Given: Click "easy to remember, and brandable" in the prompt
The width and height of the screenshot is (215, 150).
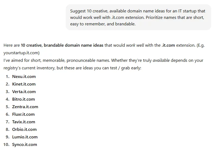Looking at the screenshot, I should click(103, 24).
